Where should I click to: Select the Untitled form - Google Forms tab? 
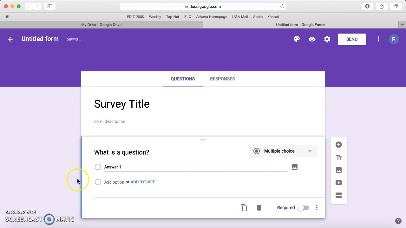301,25
